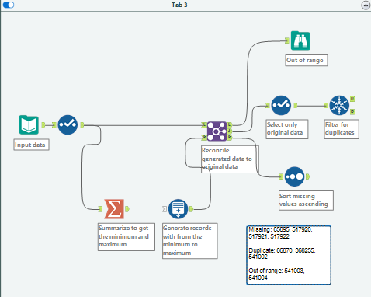Click the Out of range annotation
Image resolution: width=371 pixels, height=297 pixels.
coord(307,60)
